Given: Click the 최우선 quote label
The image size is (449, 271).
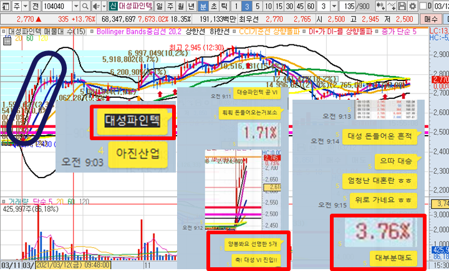Looking at the screenshot, I should [x=249, y=19].
